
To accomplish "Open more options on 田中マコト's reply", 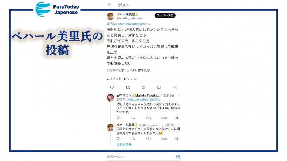I will point(179,96).
